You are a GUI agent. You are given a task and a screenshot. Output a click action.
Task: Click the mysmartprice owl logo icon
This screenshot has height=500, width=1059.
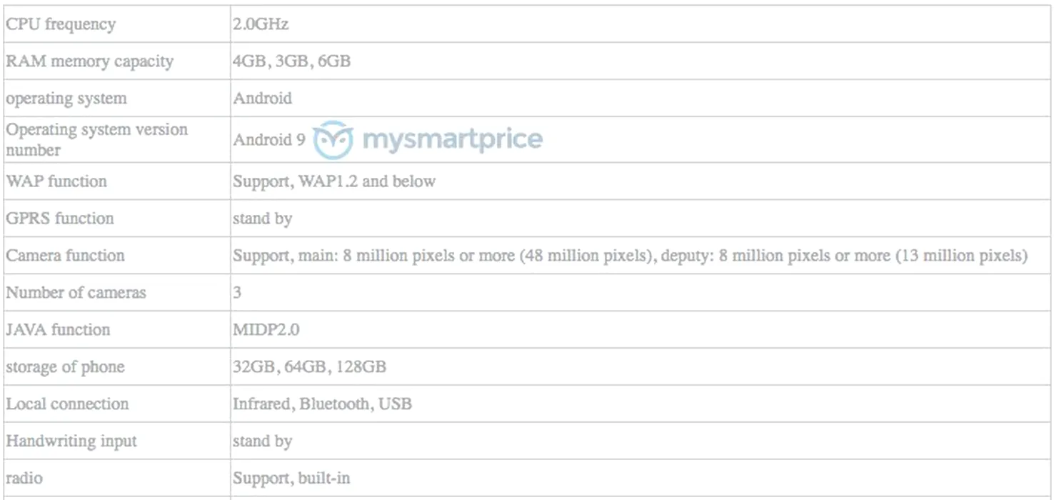tap(333, 141)
